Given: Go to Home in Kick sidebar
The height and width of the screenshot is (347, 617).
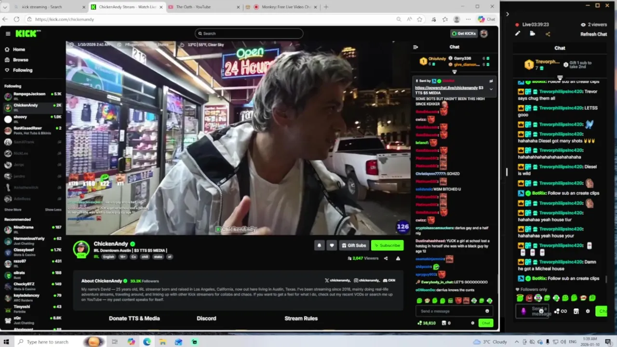Looking at the screenshot, I should 19,49.
